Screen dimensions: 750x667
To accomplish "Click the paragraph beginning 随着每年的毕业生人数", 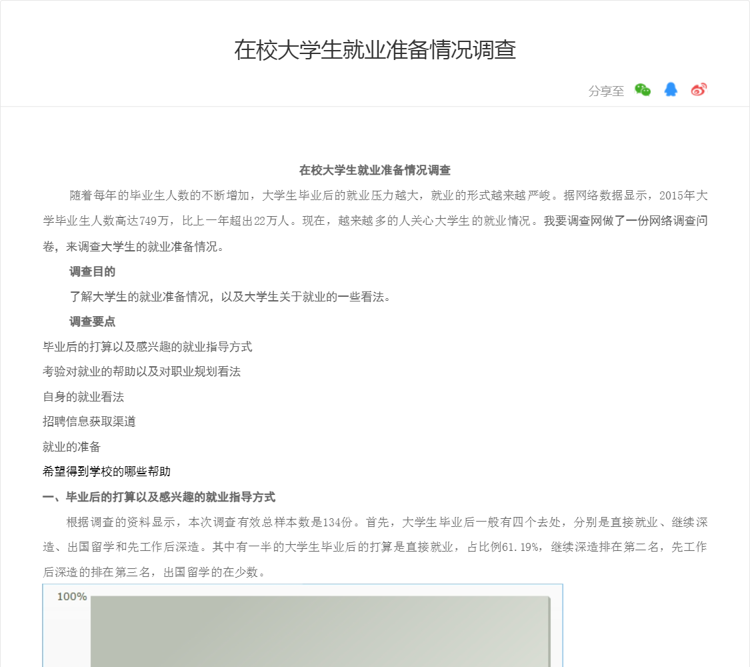I will (375, 221).
